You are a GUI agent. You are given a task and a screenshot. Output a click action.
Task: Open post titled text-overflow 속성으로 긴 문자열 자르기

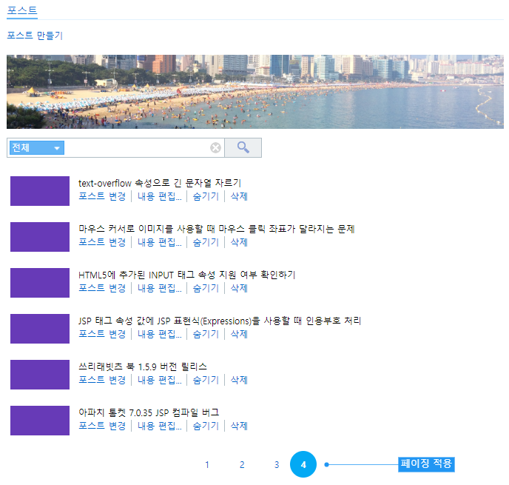click(x=160, y=183)
